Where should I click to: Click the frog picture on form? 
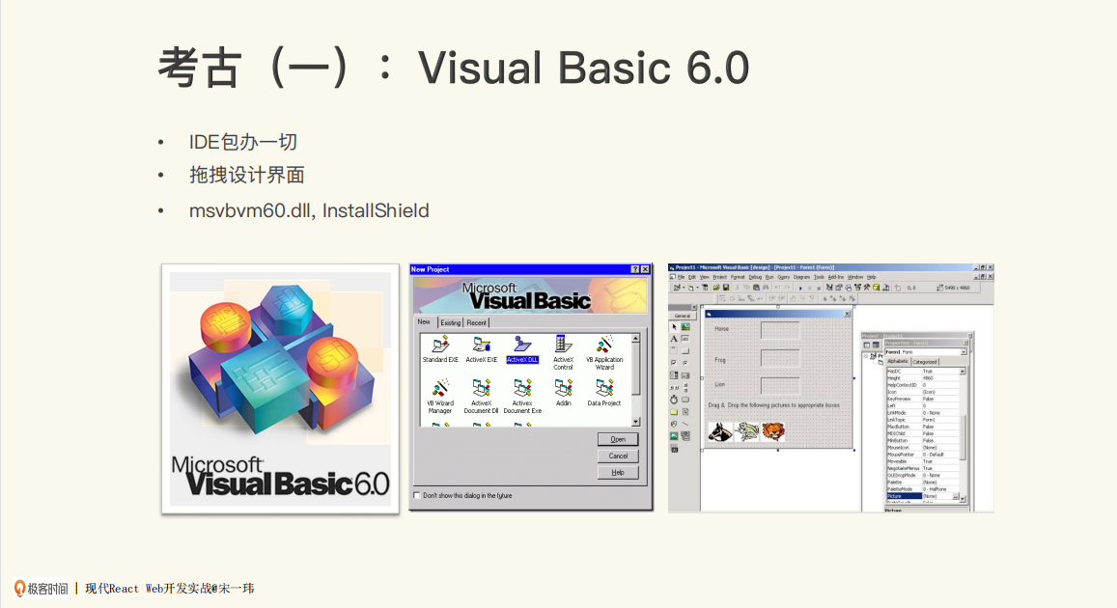pyautogui.click(x=746, y=431)
